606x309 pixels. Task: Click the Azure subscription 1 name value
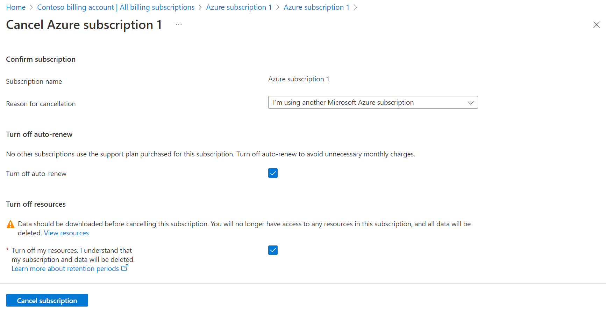point(299,79)
